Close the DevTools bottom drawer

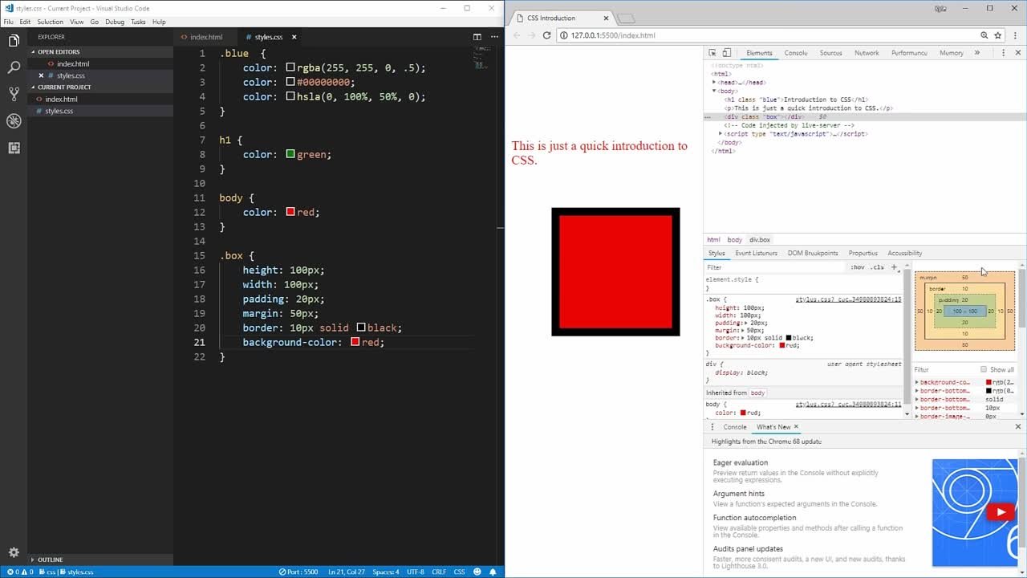pyautogui.click(x=1018, y=427)
